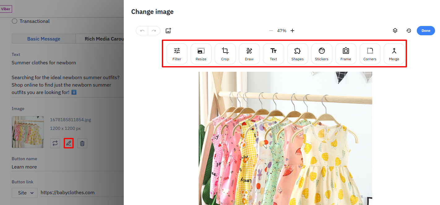Select the Resize tool

[201, 54]
